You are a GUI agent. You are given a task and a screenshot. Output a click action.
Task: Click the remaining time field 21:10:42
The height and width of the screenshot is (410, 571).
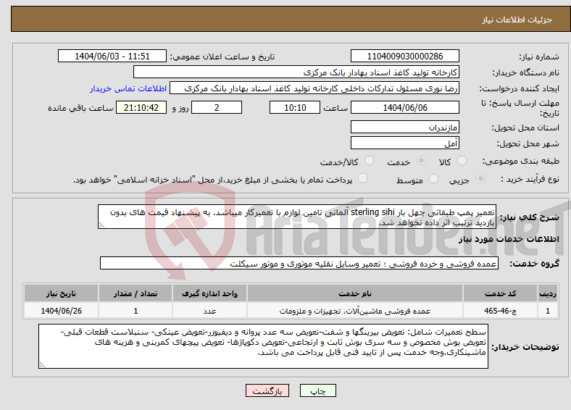[x=141, y=107]
